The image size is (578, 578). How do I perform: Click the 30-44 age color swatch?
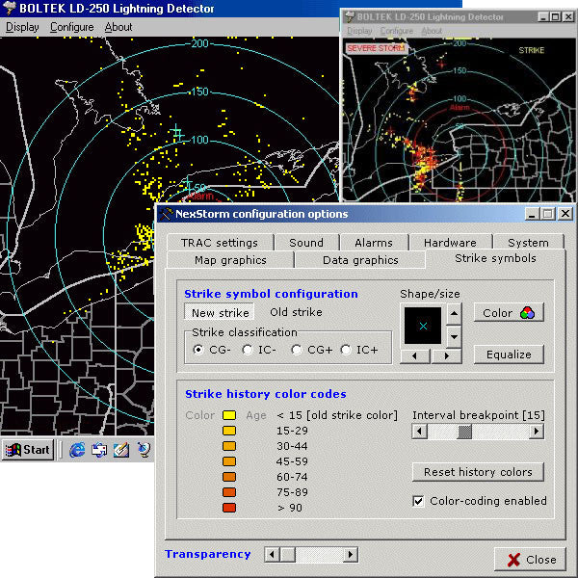(x=229, y=446)
